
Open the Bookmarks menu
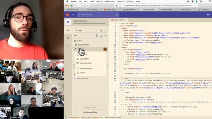point(110,1)
